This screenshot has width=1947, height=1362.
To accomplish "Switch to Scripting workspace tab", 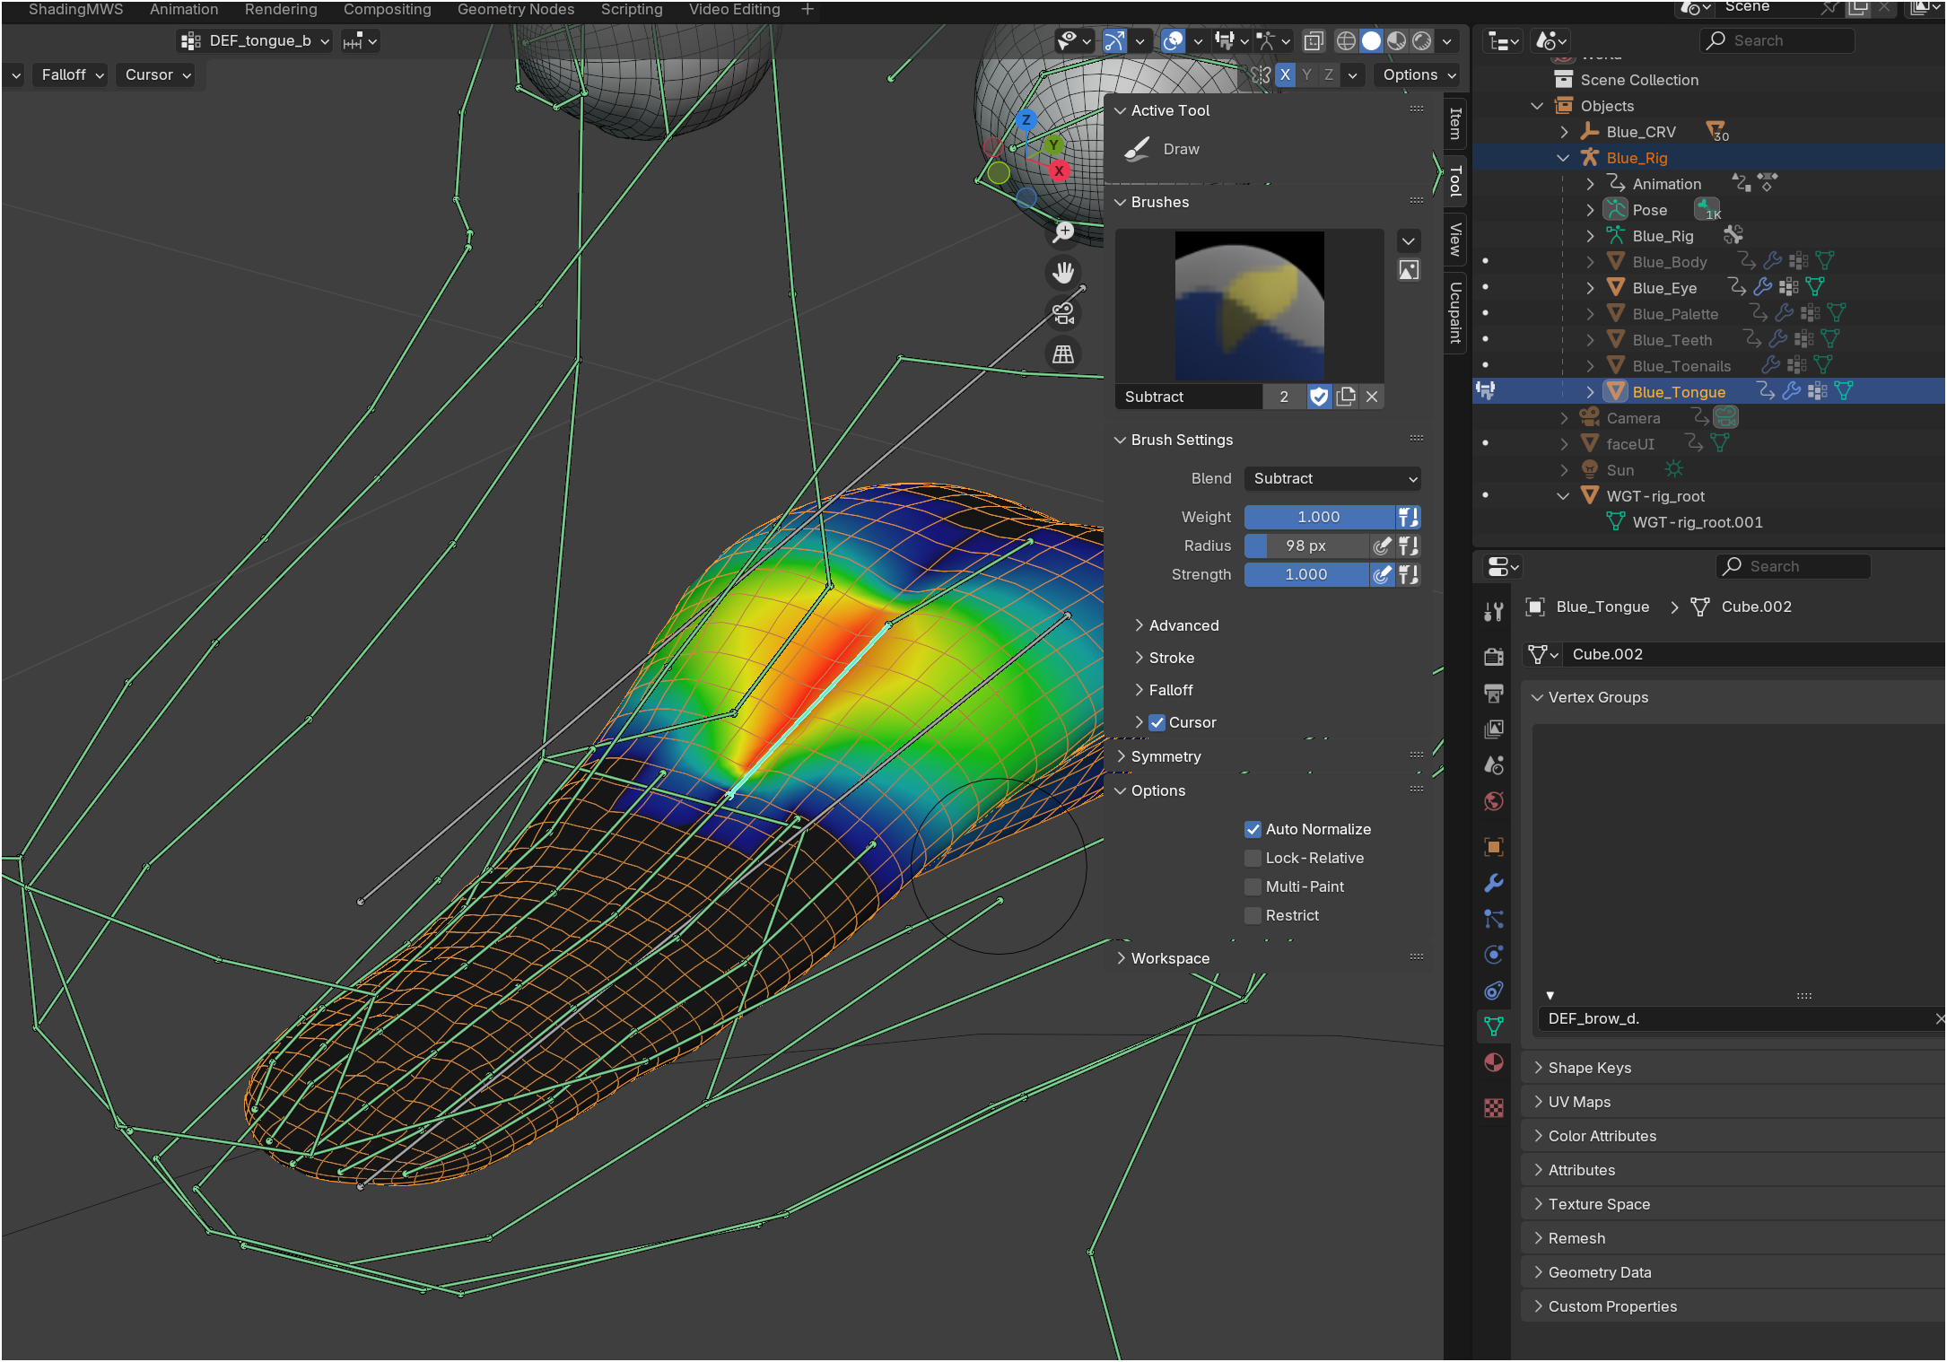I will pos(632,9).
